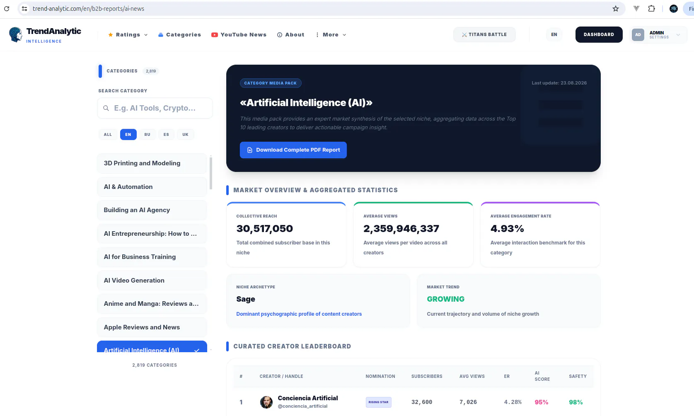This screenshot has width=694, height=416.
Task: Click the star icon beside Ratings
Action: point(111,35)
